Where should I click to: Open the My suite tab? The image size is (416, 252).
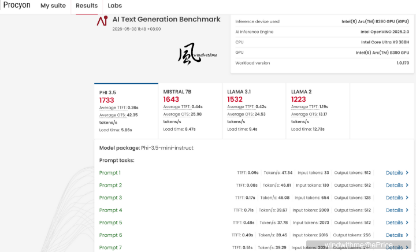pos(53,6)
